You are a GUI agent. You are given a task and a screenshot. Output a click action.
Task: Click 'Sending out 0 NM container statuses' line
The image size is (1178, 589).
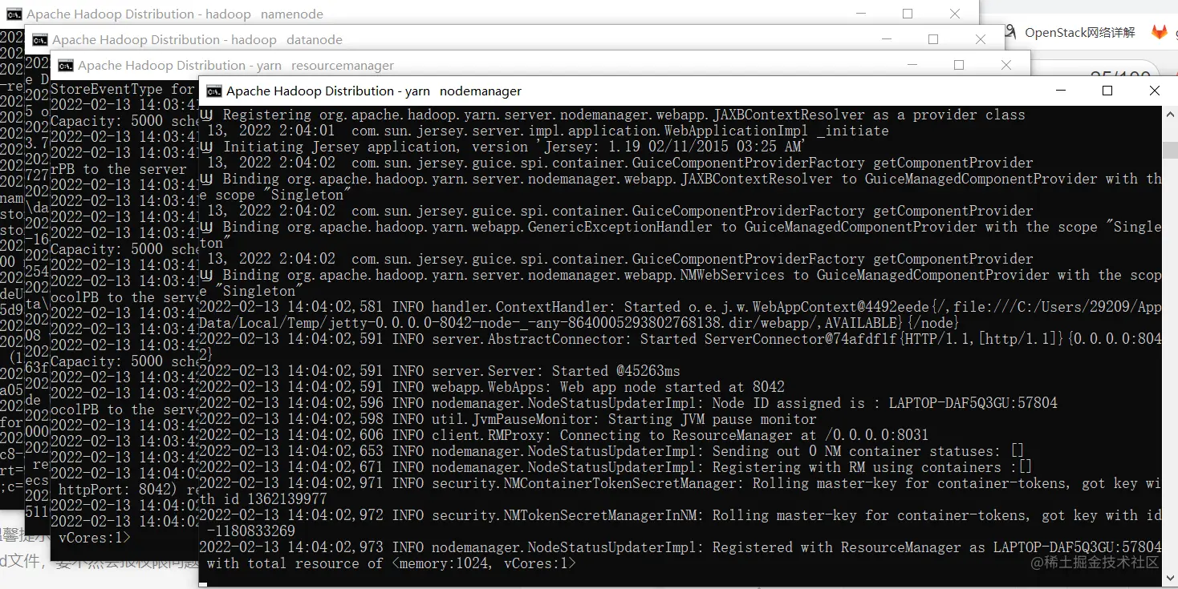612,451
